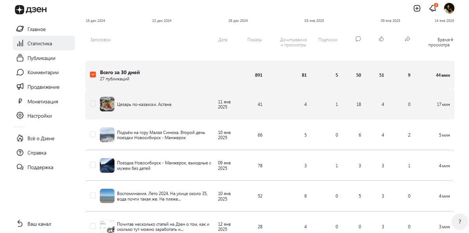Image resolution: width=469 pixels, height=233 pixels.
Task: Sort table by 'Показы' column
Action: pyautogui.click(x=254, y=40)
